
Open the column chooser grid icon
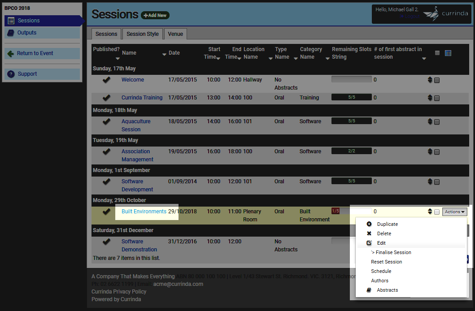(448, 53)
